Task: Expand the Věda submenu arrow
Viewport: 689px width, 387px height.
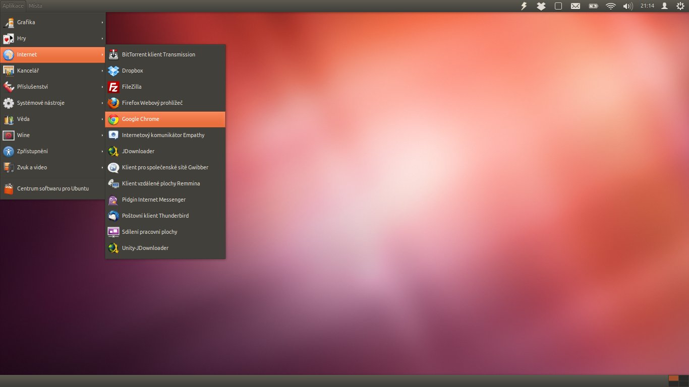Action: [x=102, y=119]
